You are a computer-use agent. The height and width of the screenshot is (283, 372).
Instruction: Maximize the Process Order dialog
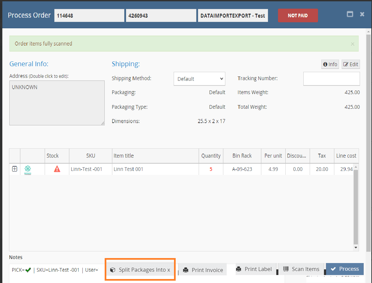tap(350, 14)
